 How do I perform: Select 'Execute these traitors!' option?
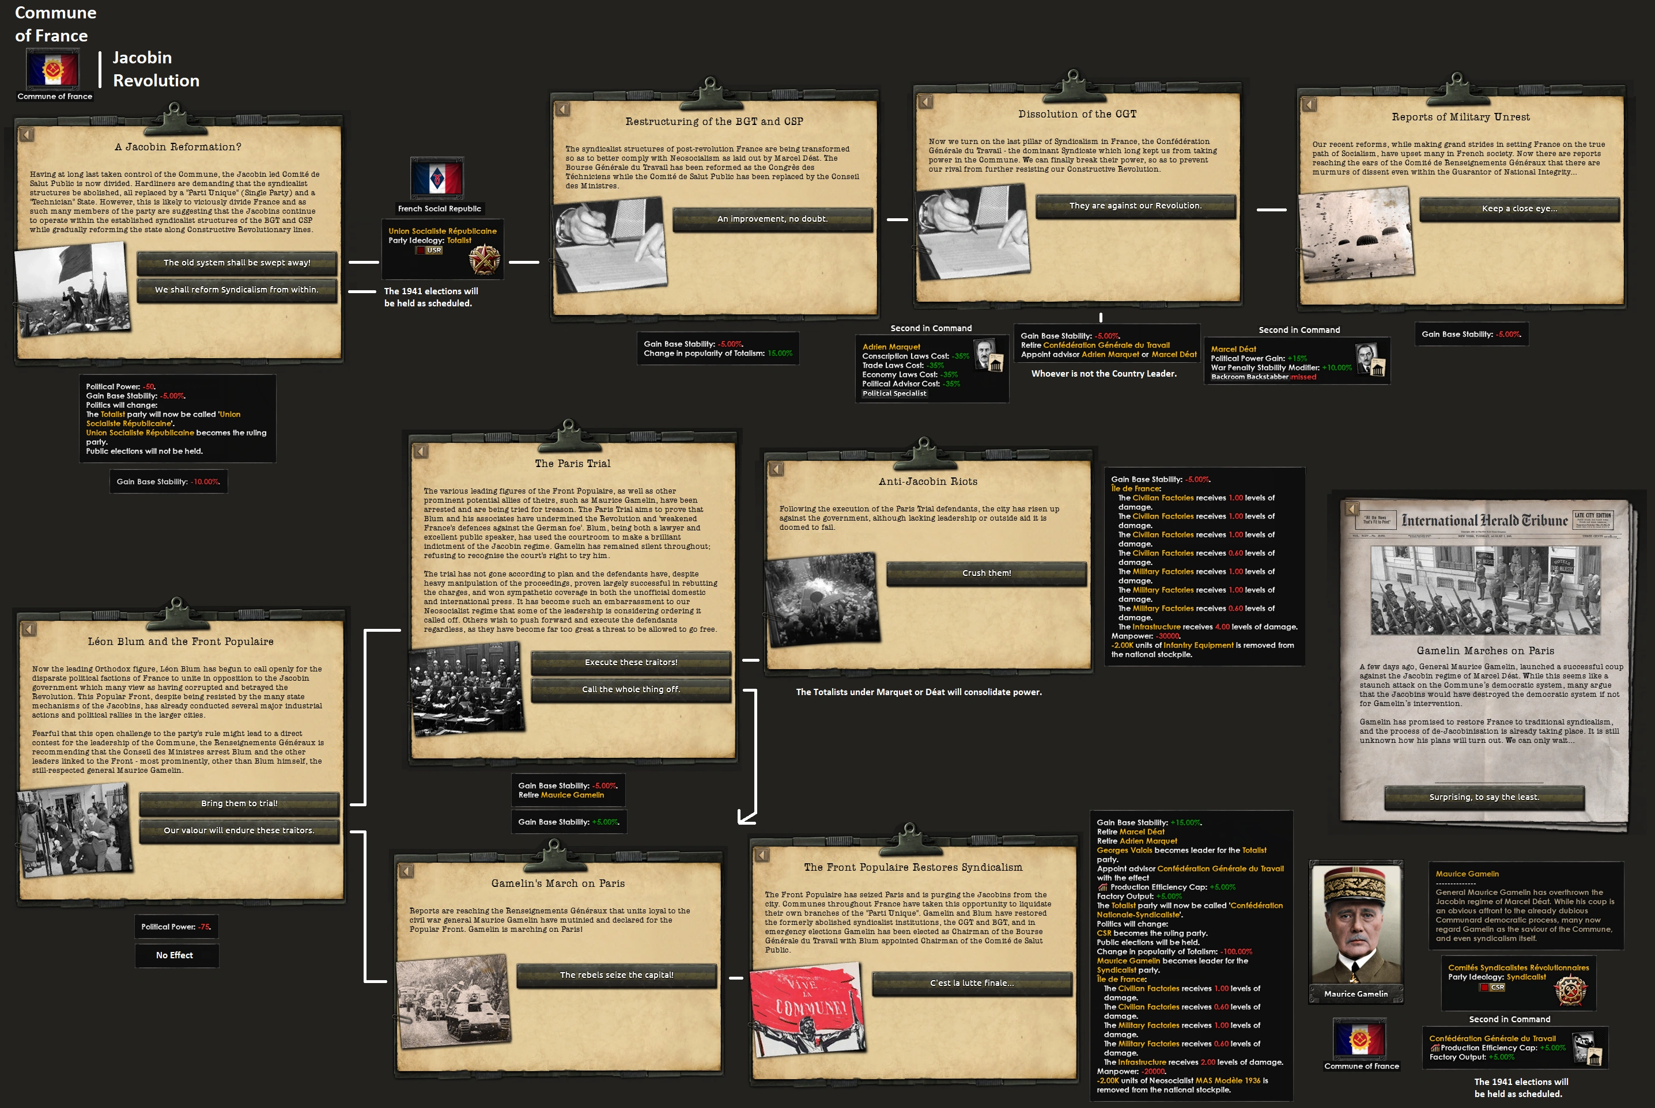pyautogui.click(x=630, y=662)
